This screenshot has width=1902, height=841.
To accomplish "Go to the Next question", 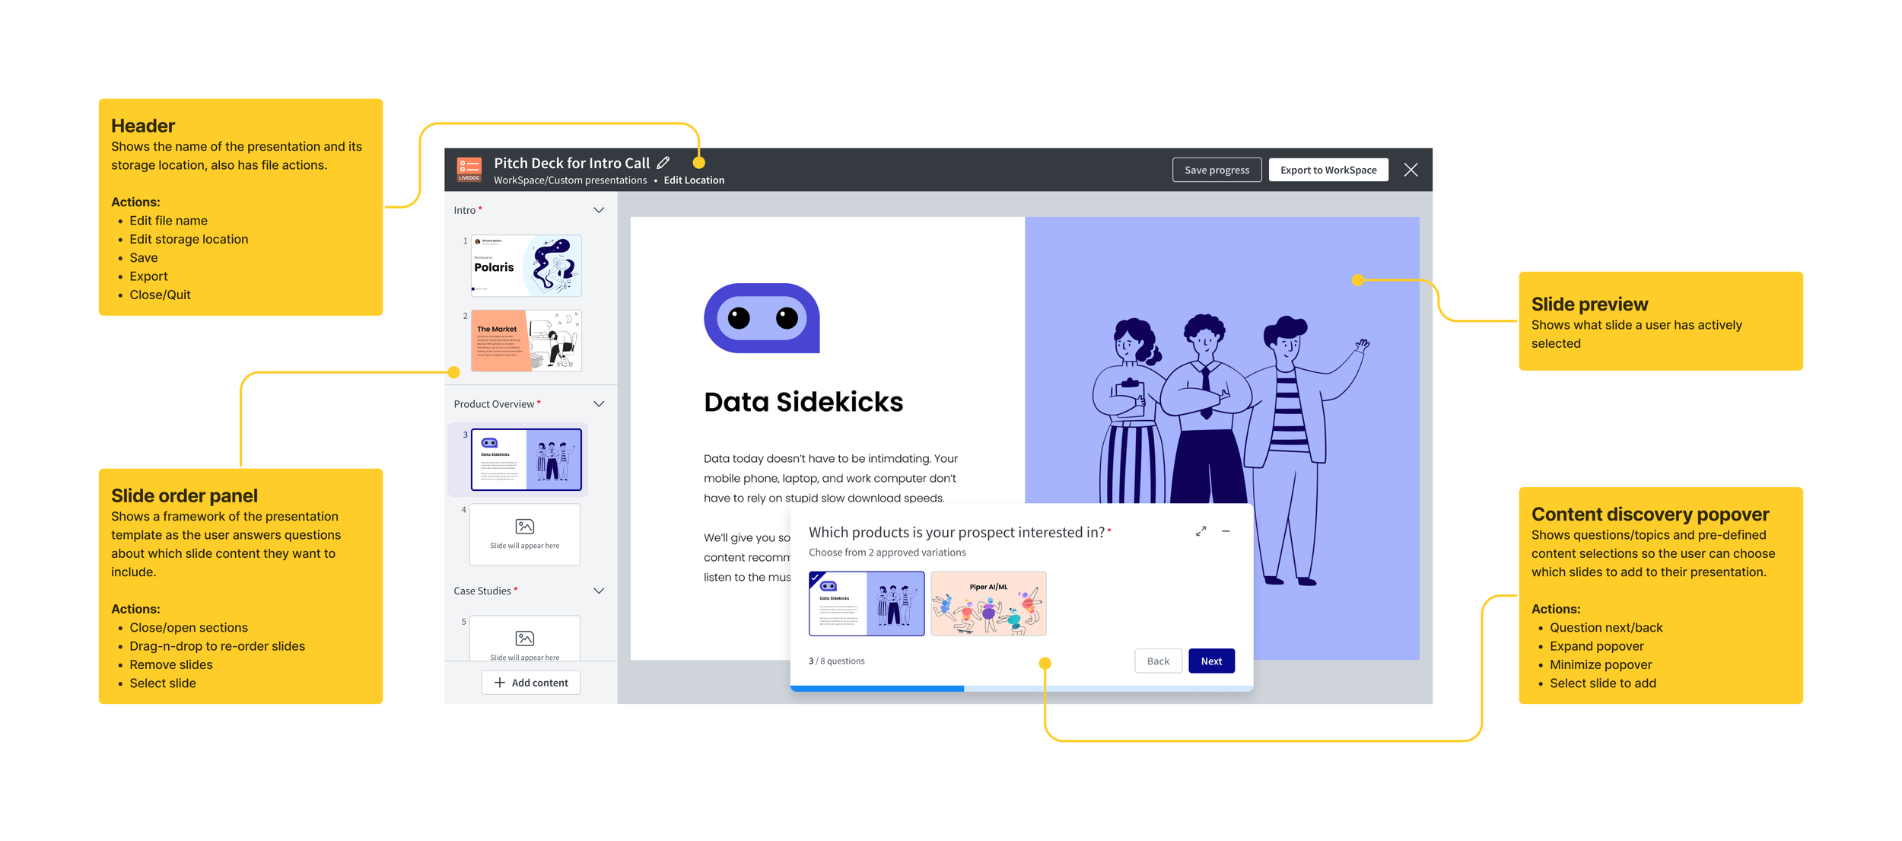I will click(x=1210, y=661).
